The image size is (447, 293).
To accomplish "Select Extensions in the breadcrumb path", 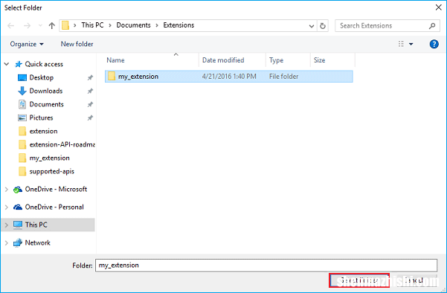I will pyautogui.click(x=179, y=25).
